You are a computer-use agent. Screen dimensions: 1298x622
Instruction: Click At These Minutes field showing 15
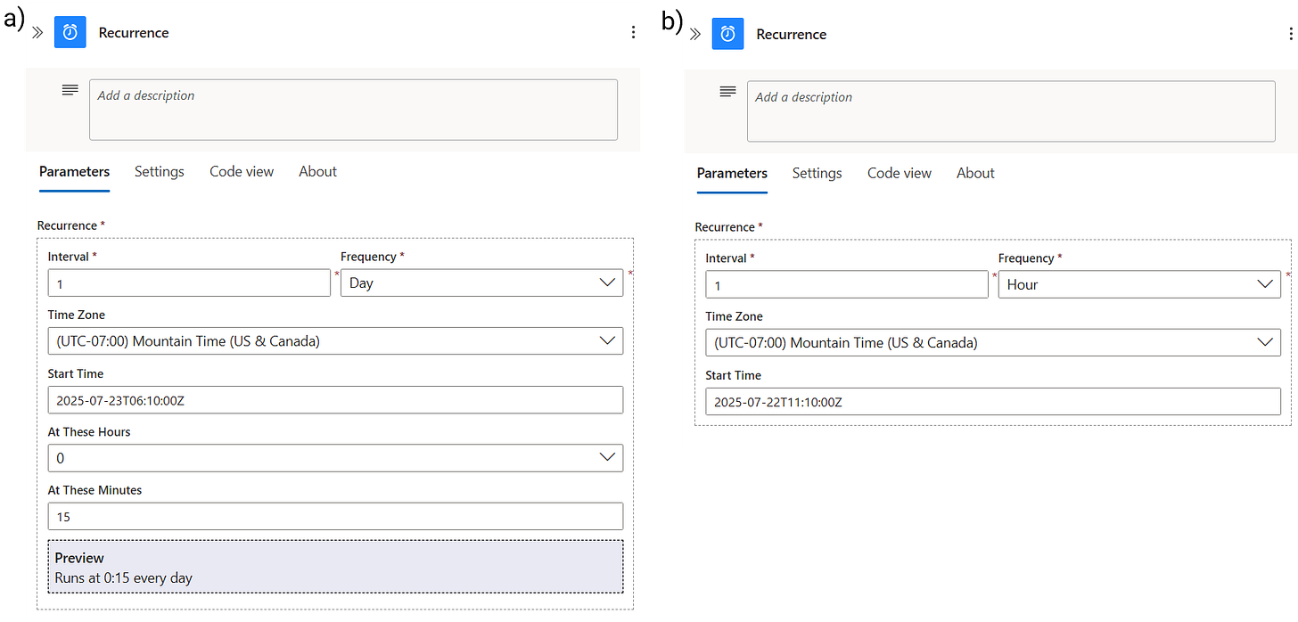click(335, 516)
